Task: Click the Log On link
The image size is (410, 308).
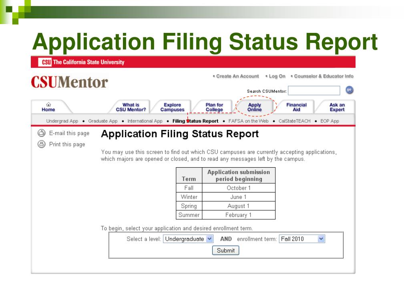Action: coord(277,76)
